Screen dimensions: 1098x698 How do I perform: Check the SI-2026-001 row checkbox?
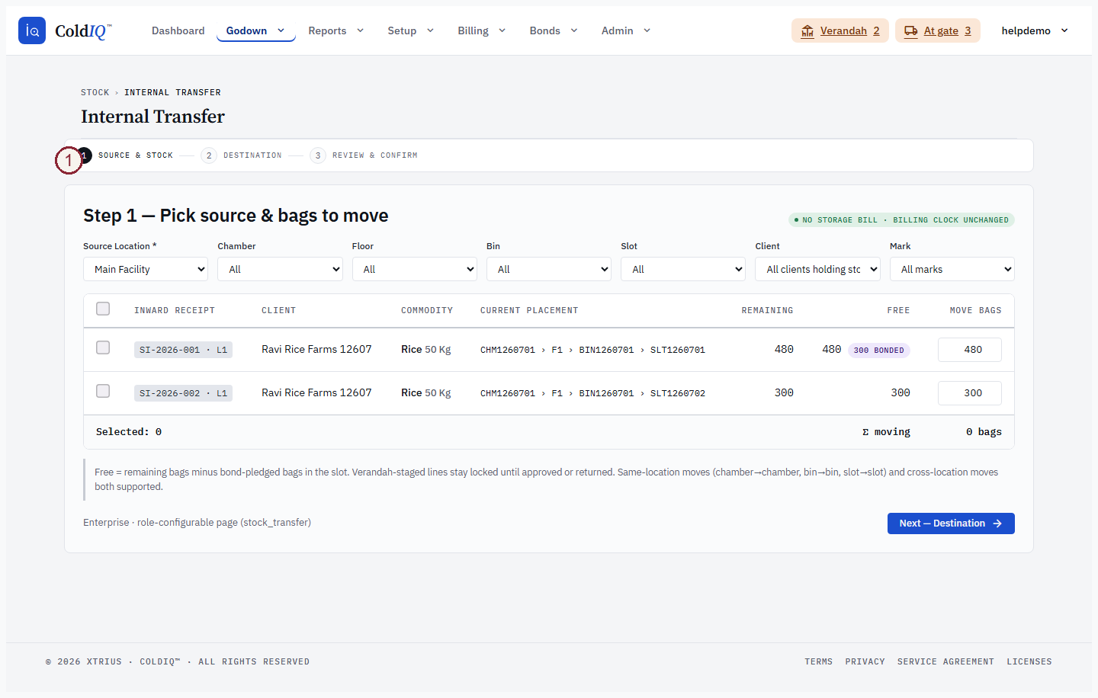coord(103,347)
